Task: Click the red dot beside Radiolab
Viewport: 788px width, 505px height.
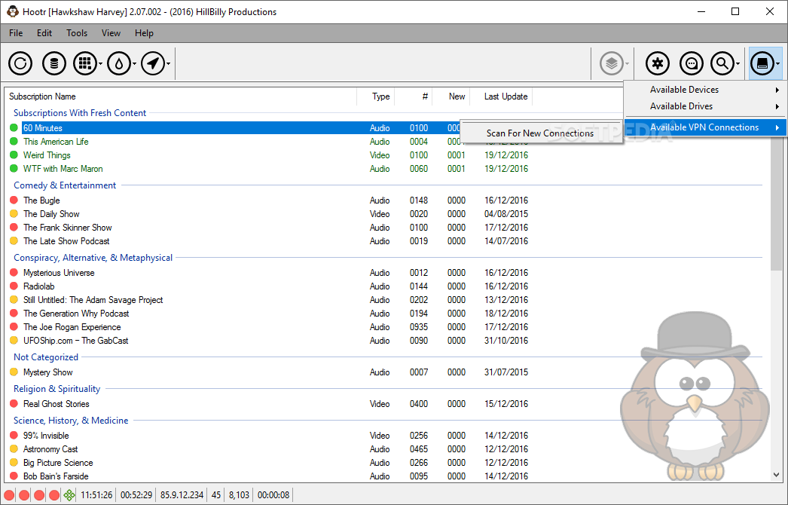Action: [14, 286]
